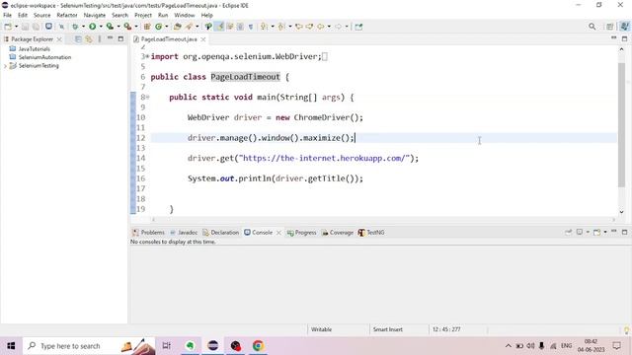Open the Navigate menu
Viewport: 632px width, 355px height.
point(95,15)
